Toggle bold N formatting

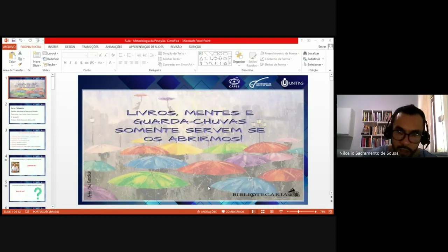point(65,63)
